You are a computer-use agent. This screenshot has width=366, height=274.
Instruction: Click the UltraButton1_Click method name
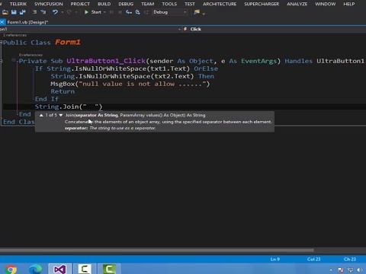(x=106, y=61)
